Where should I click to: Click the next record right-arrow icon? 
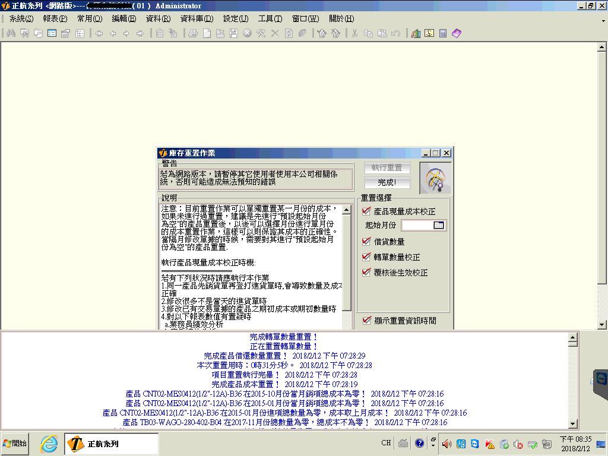[126, 33]
